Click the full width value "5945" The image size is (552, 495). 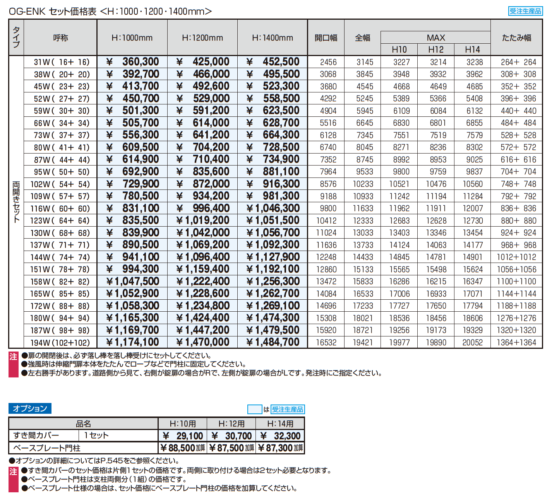pos(365,111)
